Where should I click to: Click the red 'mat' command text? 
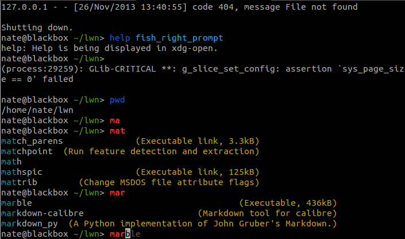click(117, 131)
